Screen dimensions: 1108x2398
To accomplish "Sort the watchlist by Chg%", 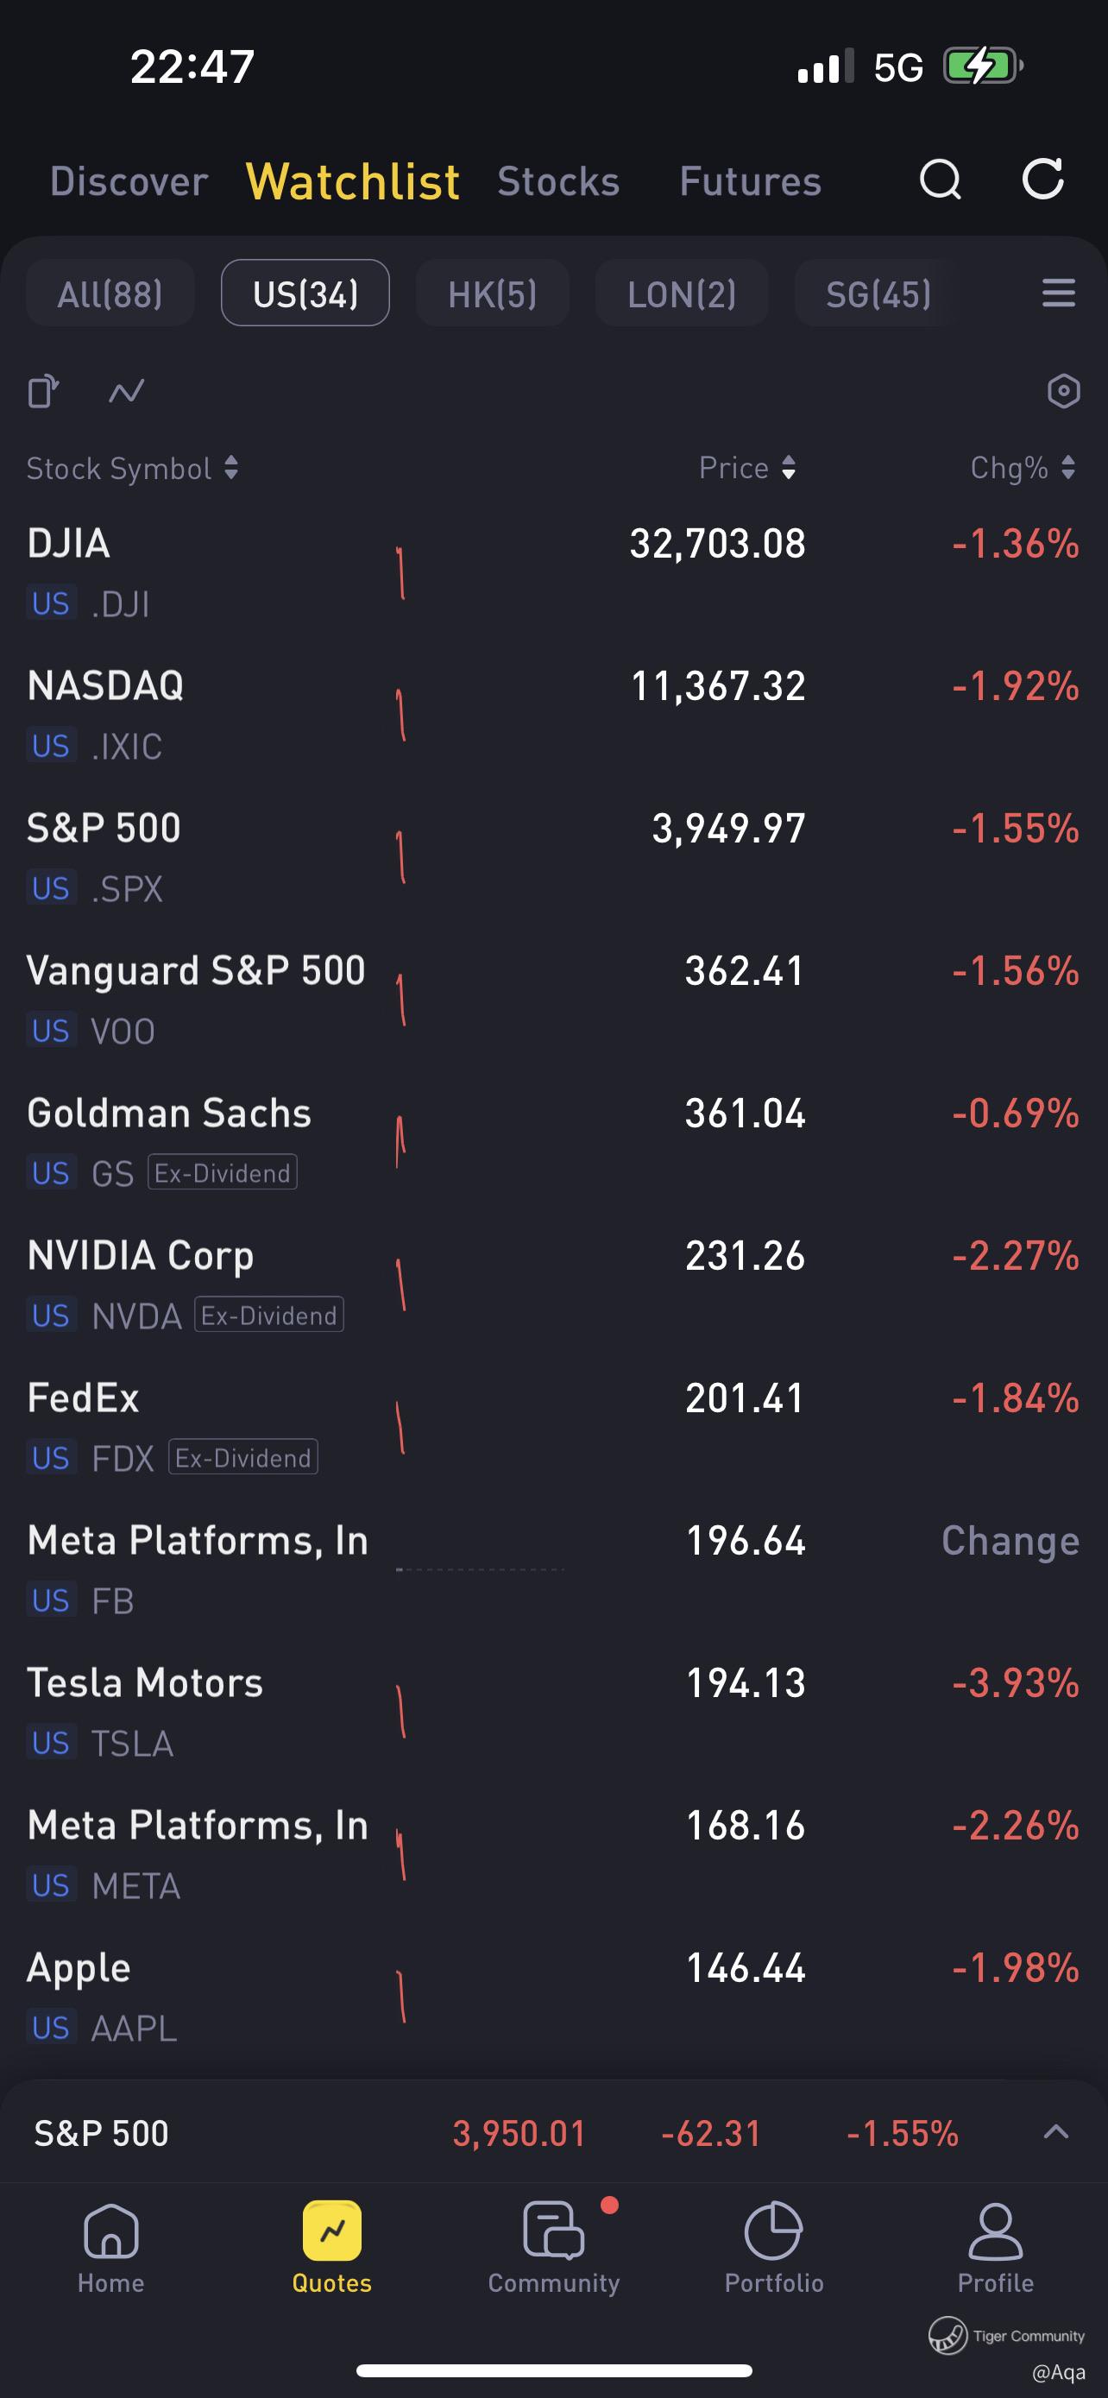I will [x=1023, y=468].
